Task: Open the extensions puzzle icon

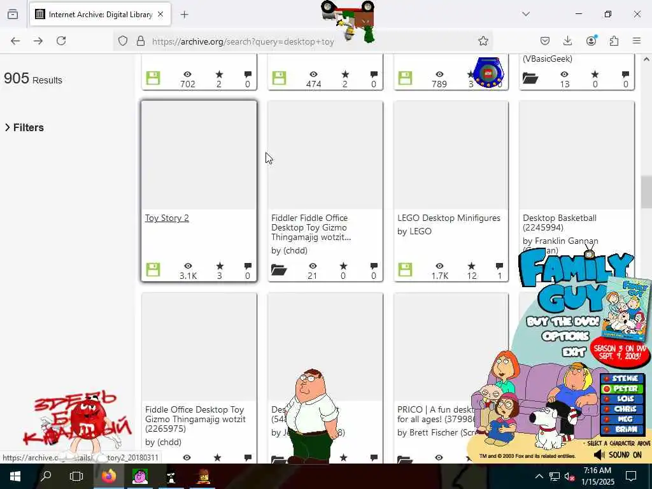Action: tap(614, 41)
